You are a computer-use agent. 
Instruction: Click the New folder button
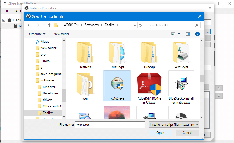pyautogui.click(x=61, y=34)
